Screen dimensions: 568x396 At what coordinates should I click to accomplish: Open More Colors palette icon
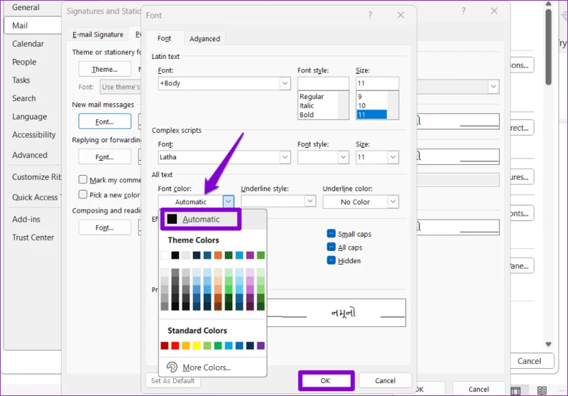[x=172, y=367]
